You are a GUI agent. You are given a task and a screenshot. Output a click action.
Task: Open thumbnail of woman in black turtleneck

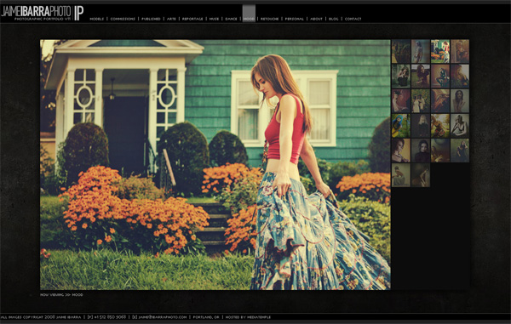tap(421, 151)
